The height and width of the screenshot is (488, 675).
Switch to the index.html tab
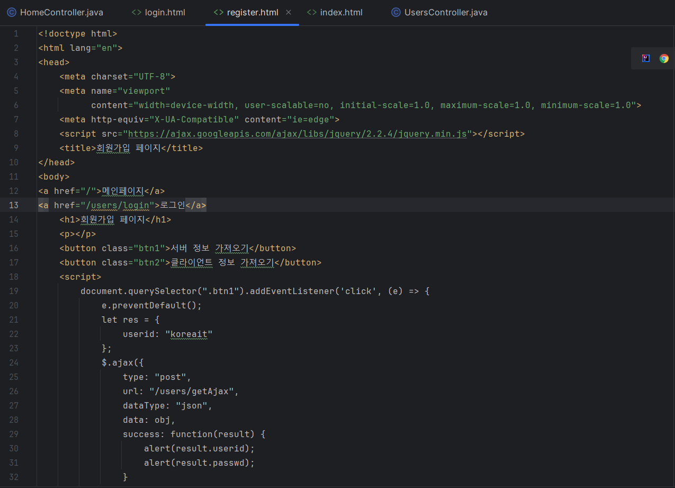tap(335, 12)
